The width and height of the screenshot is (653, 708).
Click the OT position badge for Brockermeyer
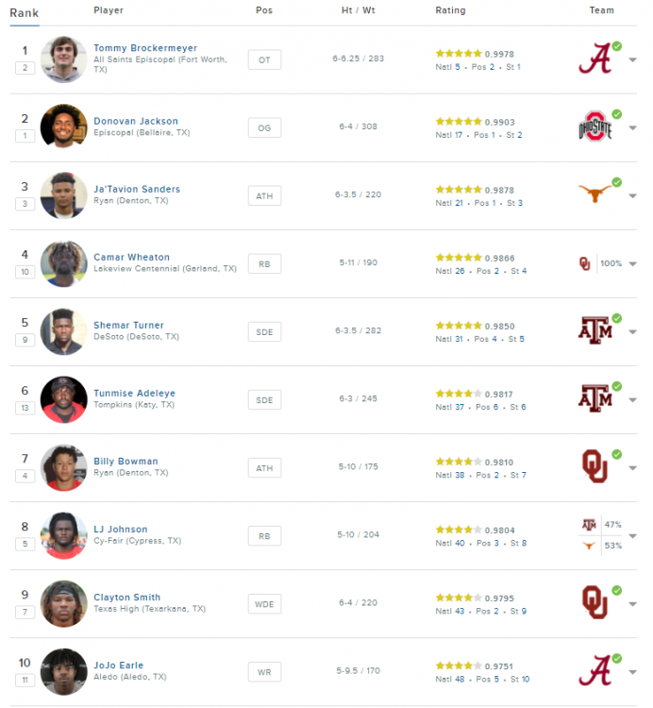coord(264,59)
